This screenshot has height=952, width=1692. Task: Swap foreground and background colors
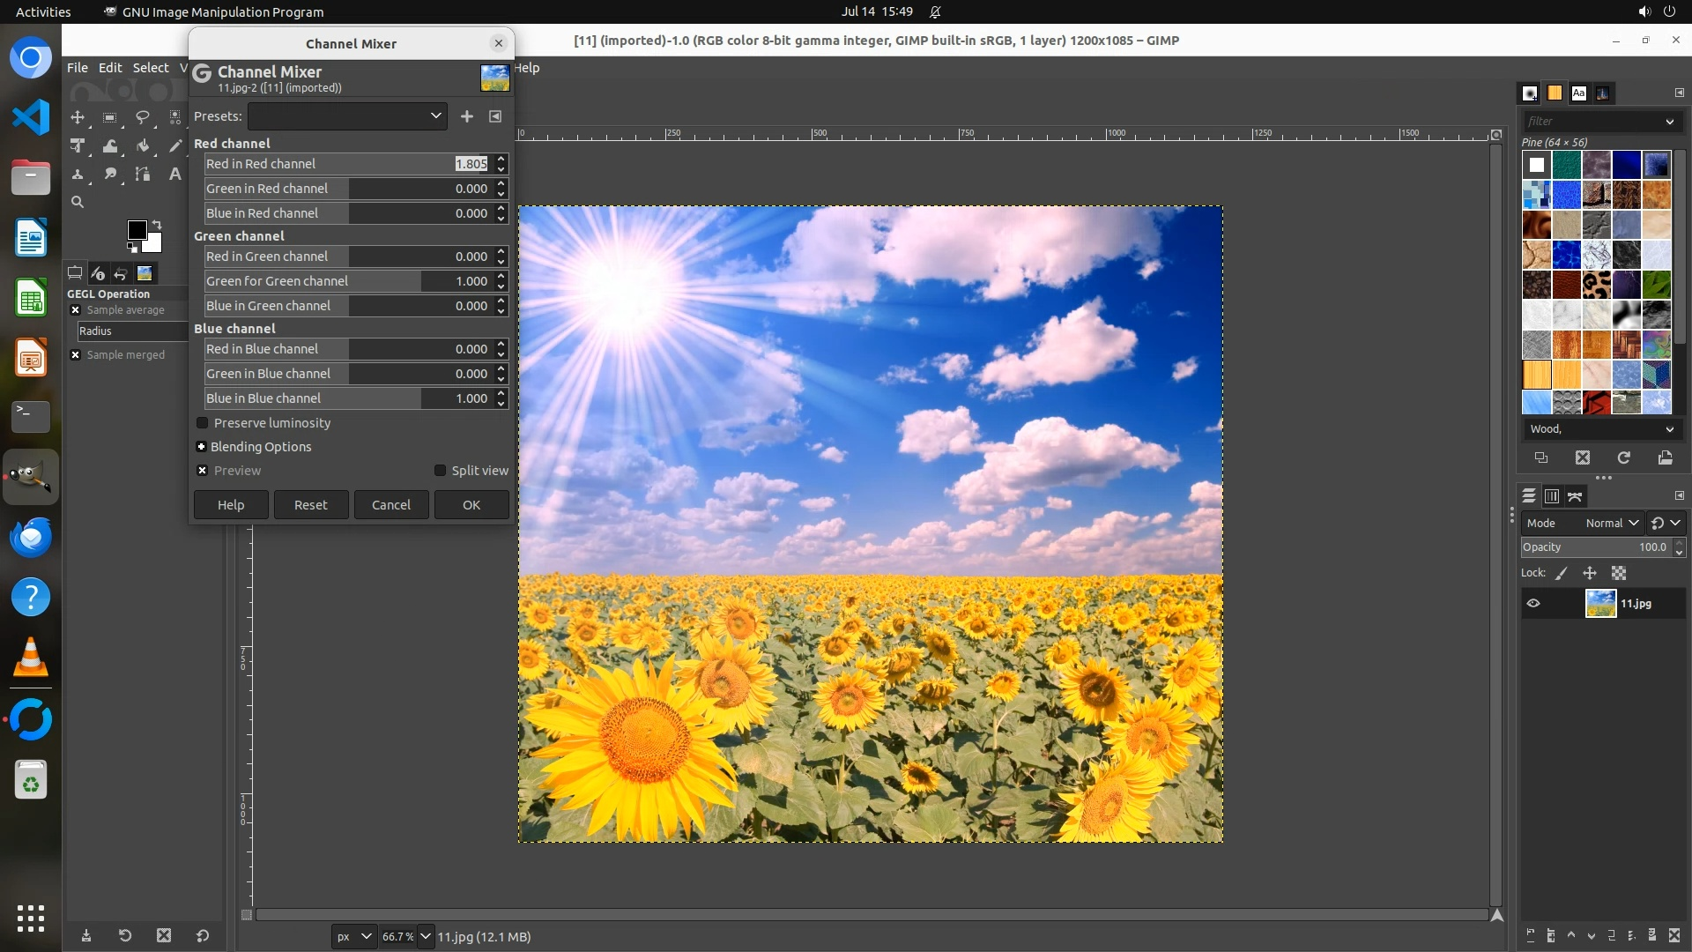pos(157,224)
